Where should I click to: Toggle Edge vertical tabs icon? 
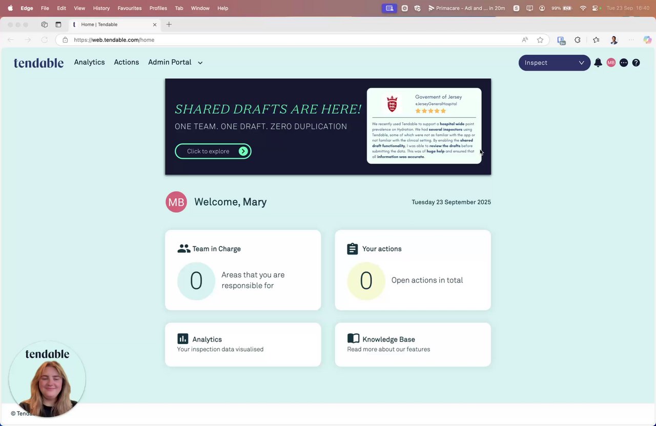click(x=58, y=25)
